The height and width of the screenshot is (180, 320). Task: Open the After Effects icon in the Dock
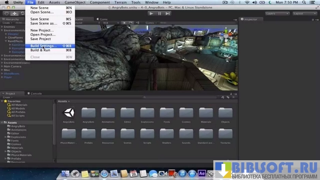(x=202, y=174)
